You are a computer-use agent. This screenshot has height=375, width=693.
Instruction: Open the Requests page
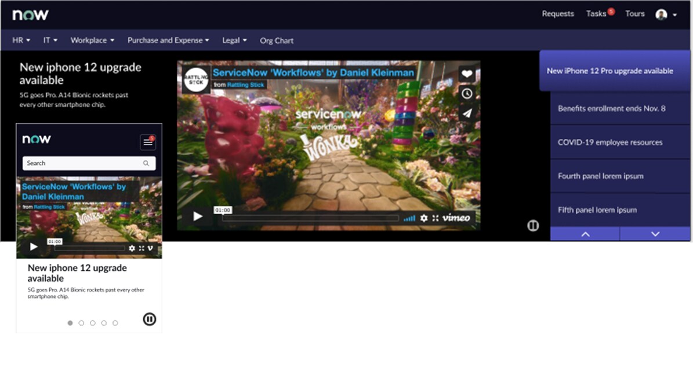558,14
